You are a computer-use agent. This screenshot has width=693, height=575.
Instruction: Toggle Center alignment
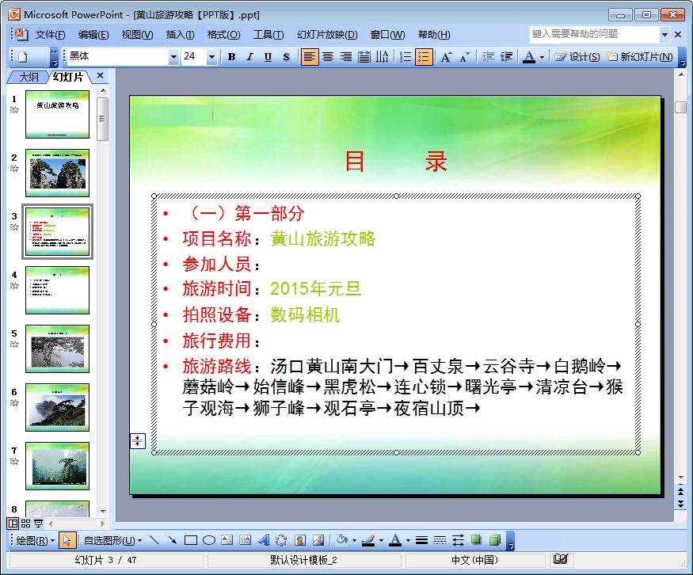(x=328, y=57)
